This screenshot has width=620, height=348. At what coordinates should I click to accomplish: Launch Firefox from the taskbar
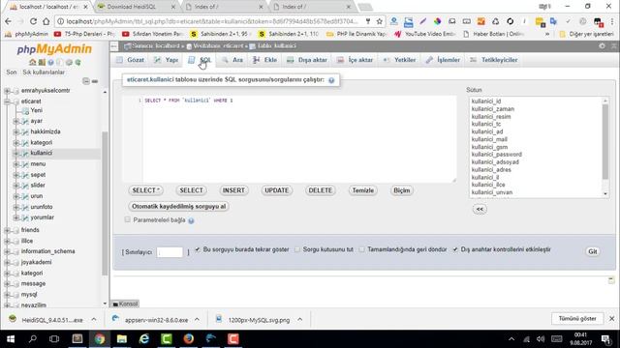[x=189, y=339]
